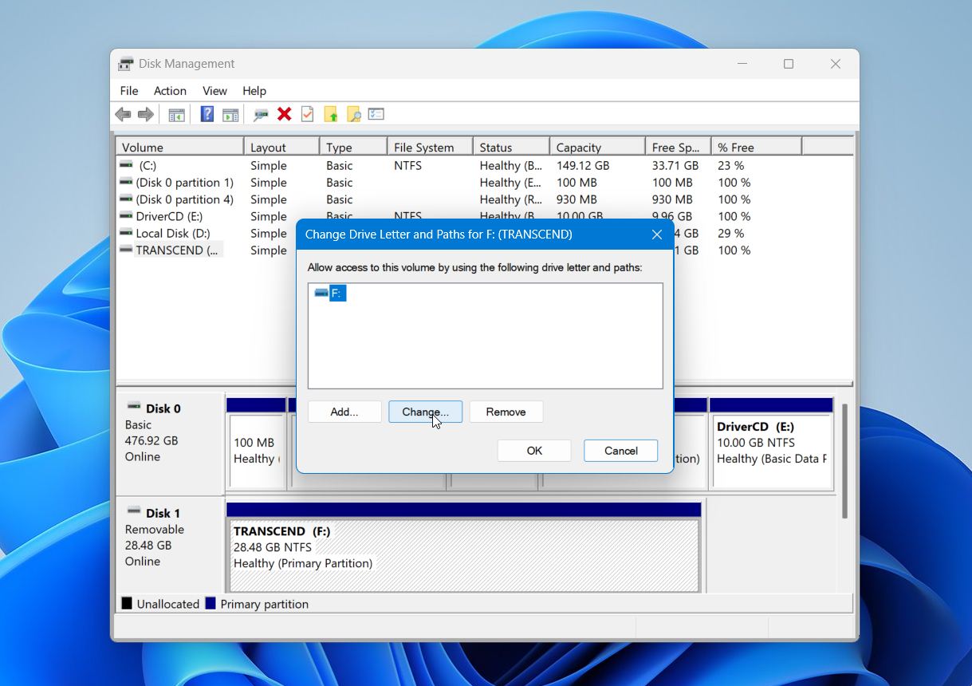
Task: Click the Disk 1 removable drive icon
Action: [x=134, y=511]
